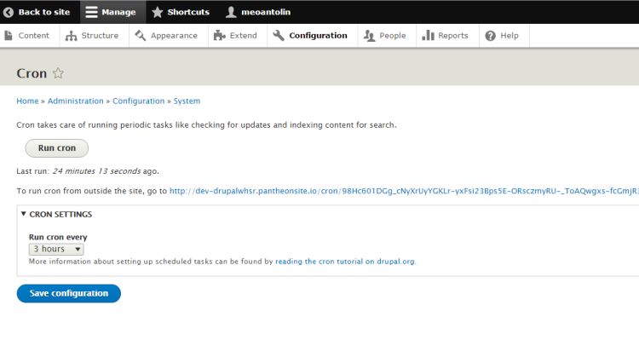Follow the Administration breadcrumb link

point(75,101)
